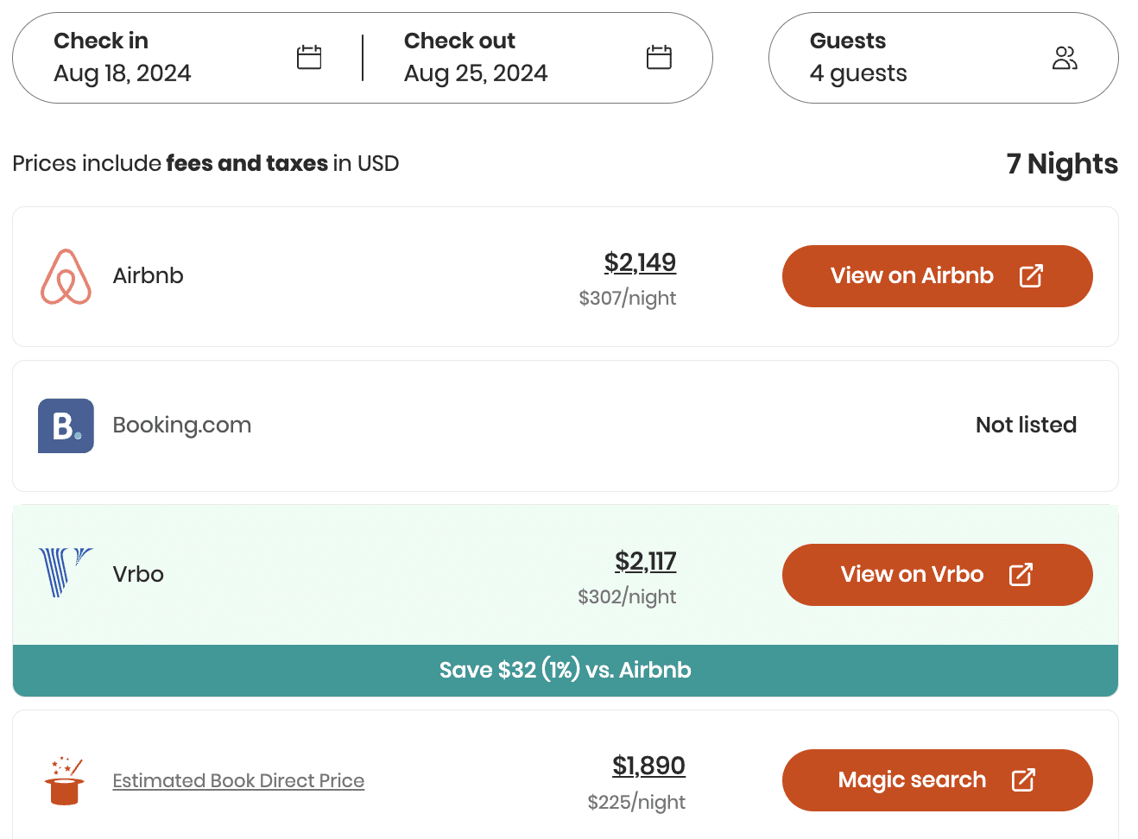
Task: Click the check-in calendar icon
Action: 308,56
